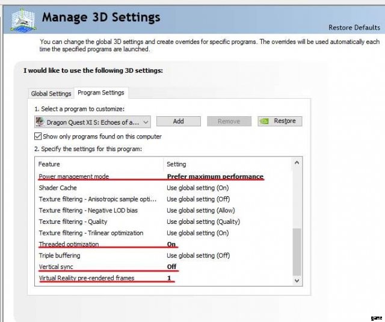The width and height of the screenshot is (385, 322).
Task: Open Power management mode setting dropdown
Action: [215, 176]
